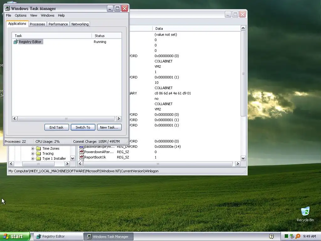
Task: Click the registry tree scroll down arrow
Action: 72,158
